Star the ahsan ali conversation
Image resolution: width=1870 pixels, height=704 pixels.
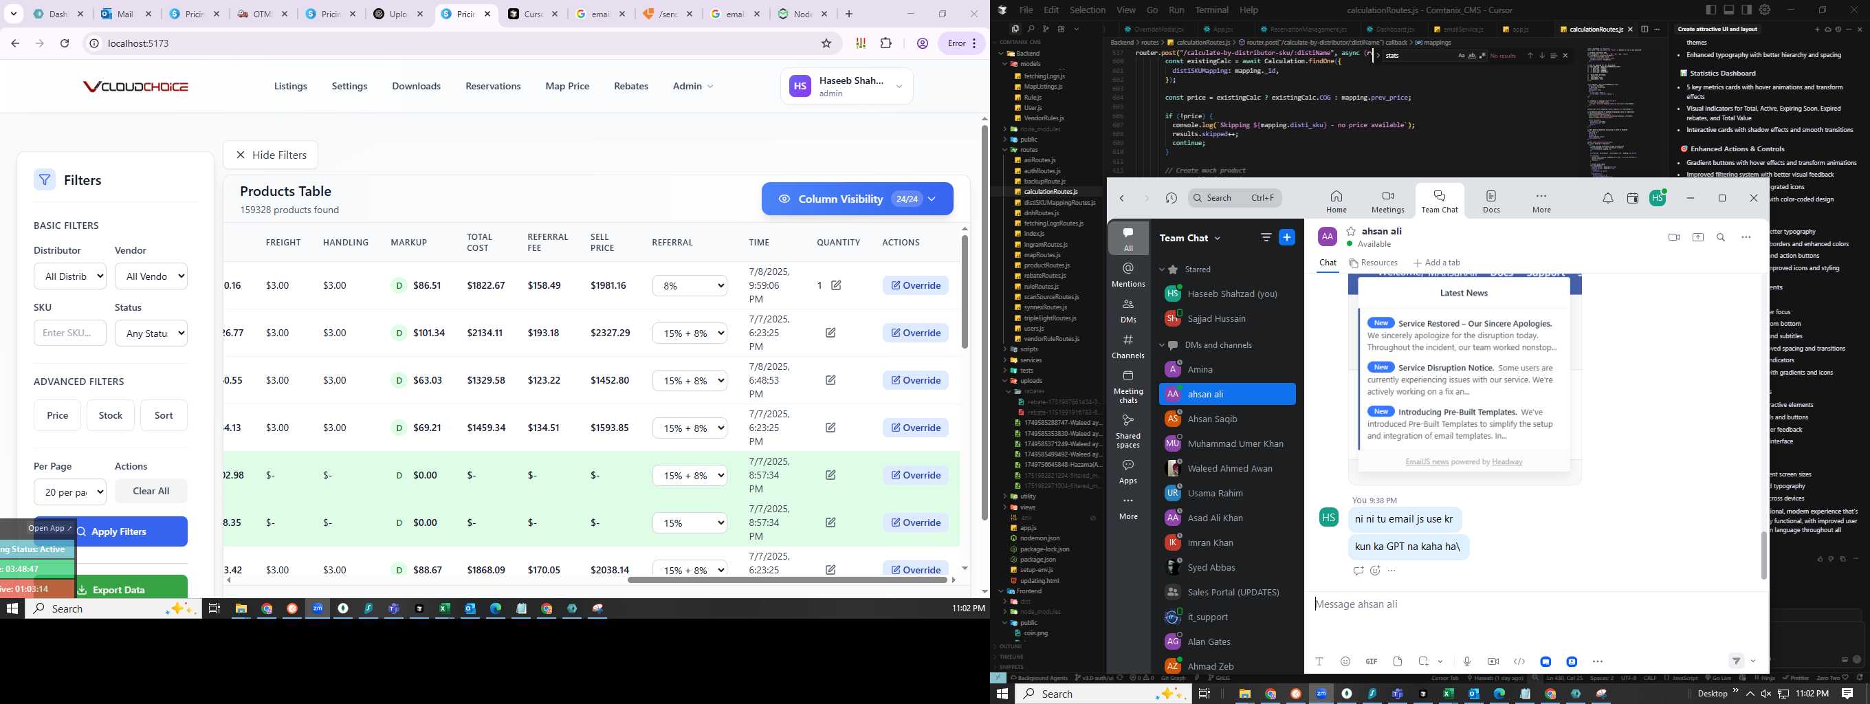(x=1351, y=231)
